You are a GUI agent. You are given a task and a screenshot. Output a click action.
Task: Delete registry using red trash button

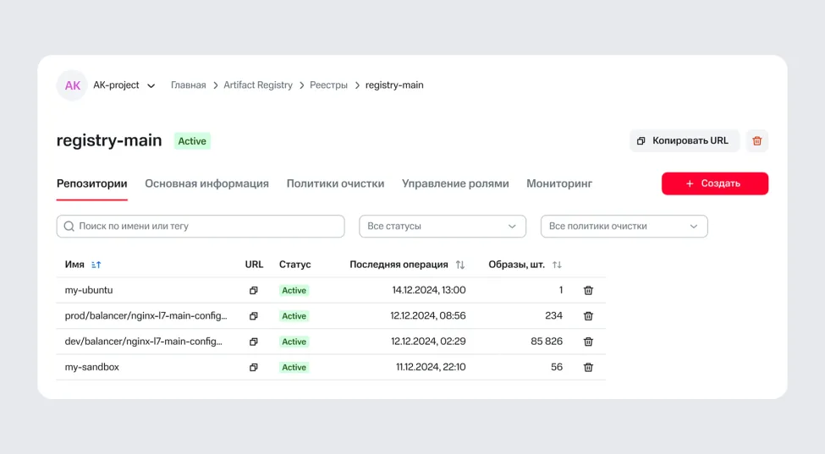757,141
